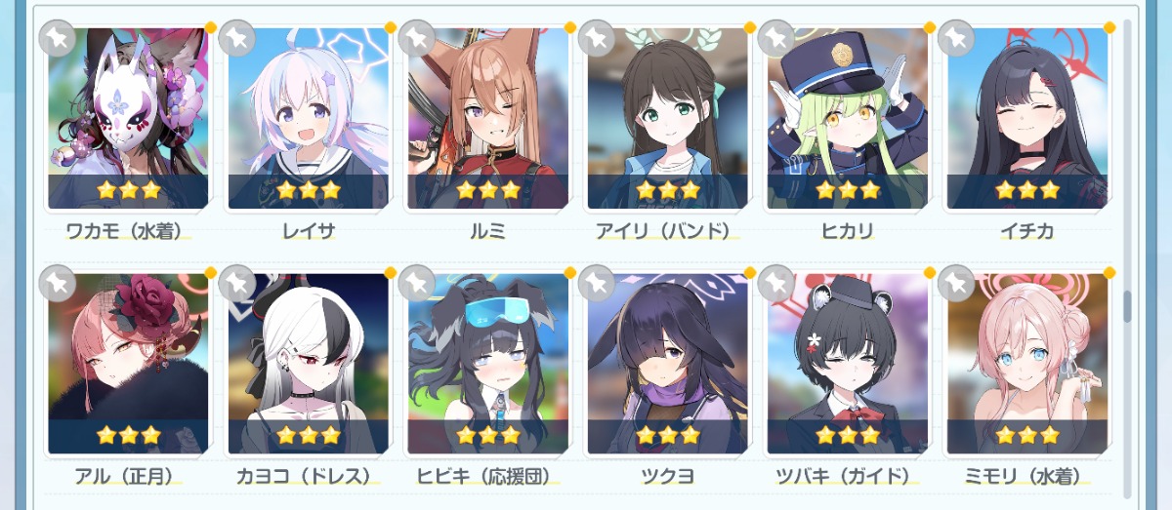Click the pin icon on ツバキ（ガイド） card
This screenshot has height=510, width=1172.
pos(775,283)
